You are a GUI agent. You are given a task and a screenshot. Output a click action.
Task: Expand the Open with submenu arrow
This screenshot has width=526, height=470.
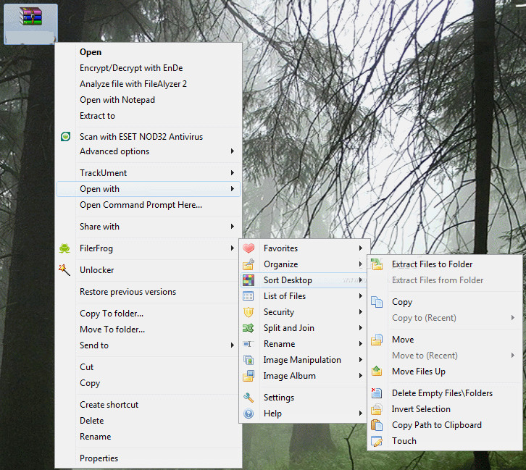pyautogui.click(x=232, y=189)
